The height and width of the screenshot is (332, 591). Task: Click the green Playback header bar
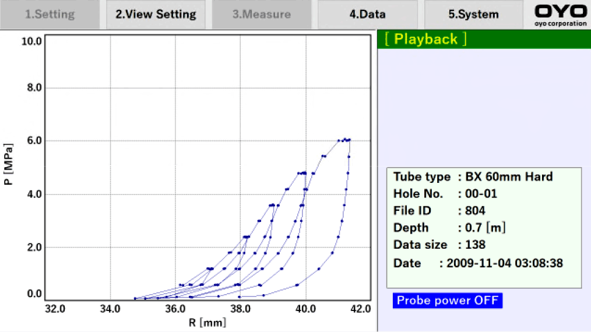pyautogui.click(x=484, y=39)
